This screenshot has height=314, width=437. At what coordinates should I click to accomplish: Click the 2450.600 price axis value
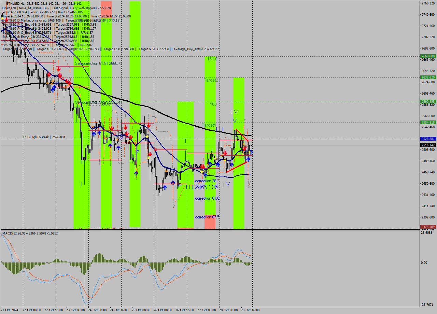428,183
